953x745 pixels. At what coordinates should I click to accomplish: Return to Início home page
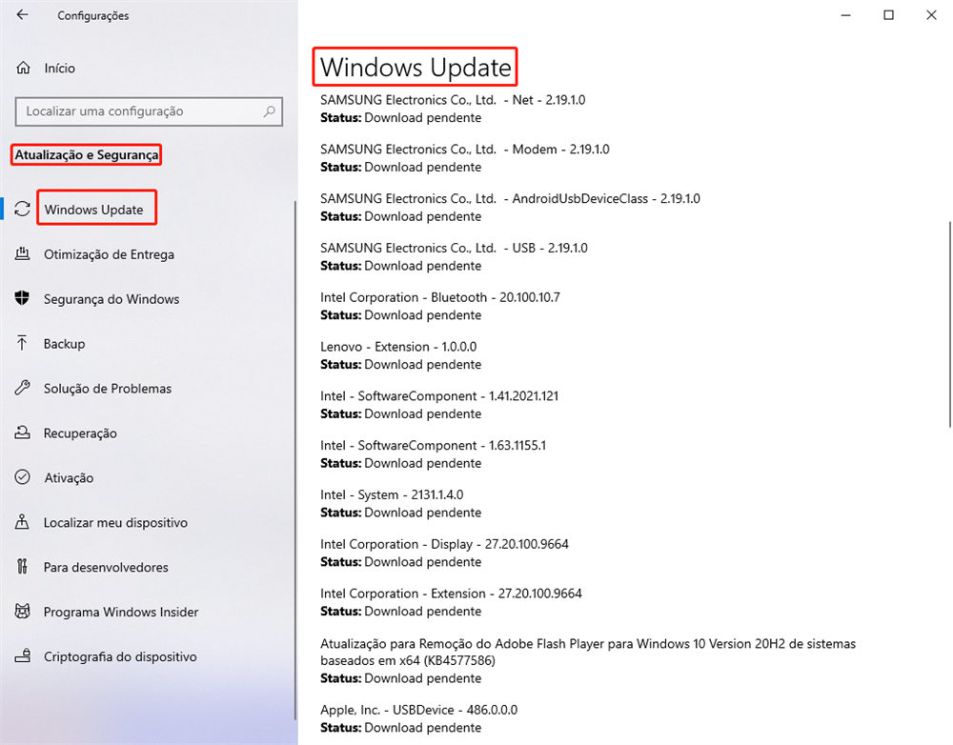[x=59, y=68]
